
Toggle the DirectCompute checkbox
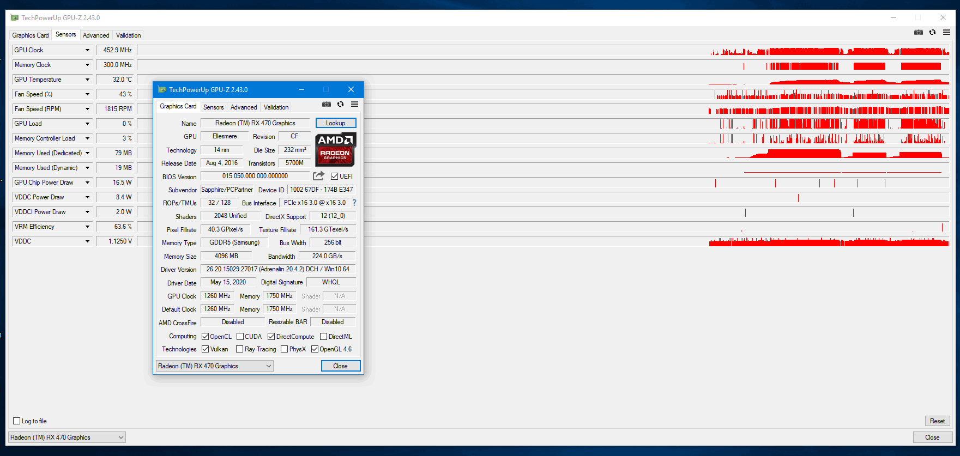coord(271,337)
